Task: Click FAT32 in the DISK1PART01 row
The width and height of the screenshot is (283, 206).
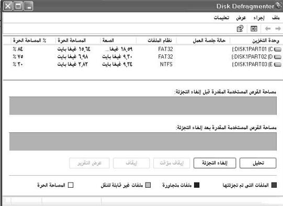Action: click(x=165, y=49)
